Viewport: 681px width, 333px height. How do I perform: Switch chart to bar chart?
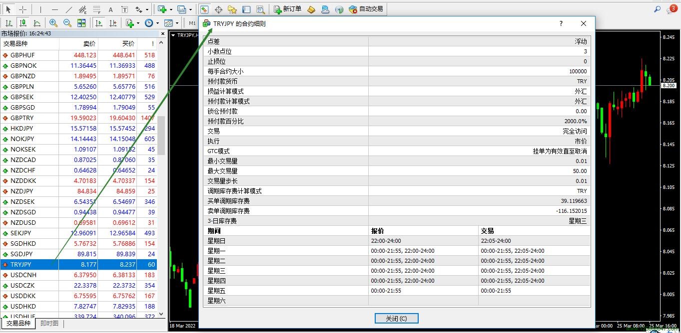point(9,23)
